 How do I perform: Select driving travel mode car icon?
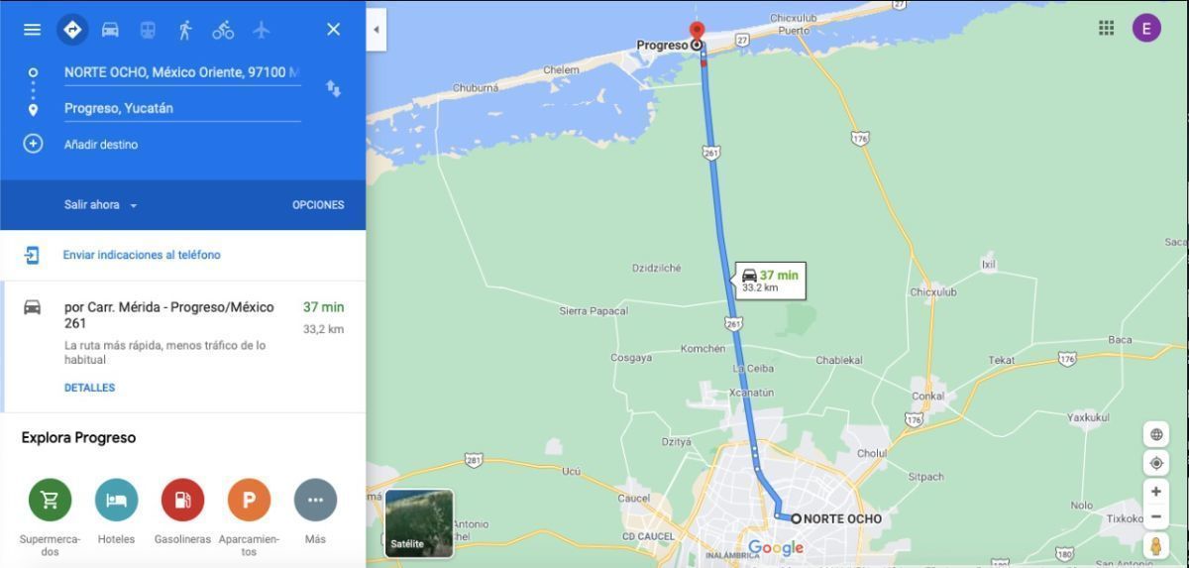[110, 30]
